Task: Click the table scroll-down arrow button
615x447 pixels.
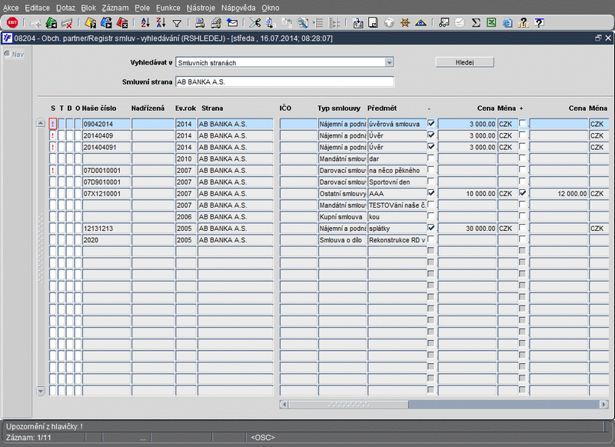Action: [x=41, y=391]
